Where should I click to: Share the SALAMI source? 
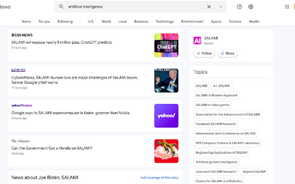[x=227, y=53]
